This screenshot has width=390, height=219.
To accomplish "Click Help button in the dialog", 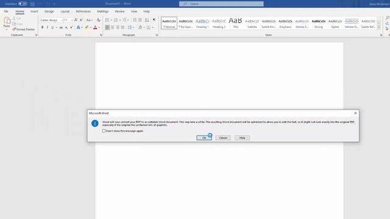I will 242,138.
